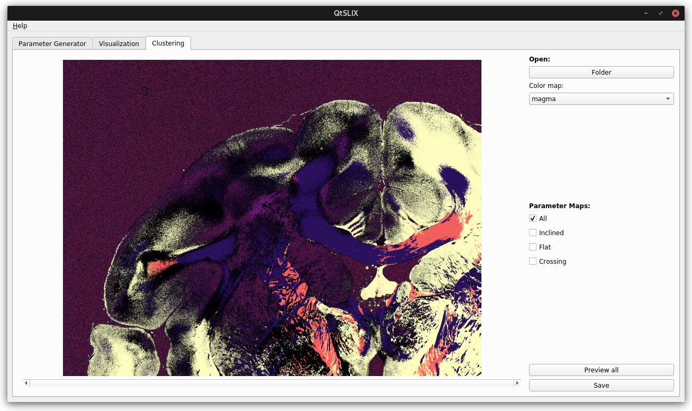
Task: Expand the magma color map dropdown
Action: pyautogui.click(x=601, y=99)
